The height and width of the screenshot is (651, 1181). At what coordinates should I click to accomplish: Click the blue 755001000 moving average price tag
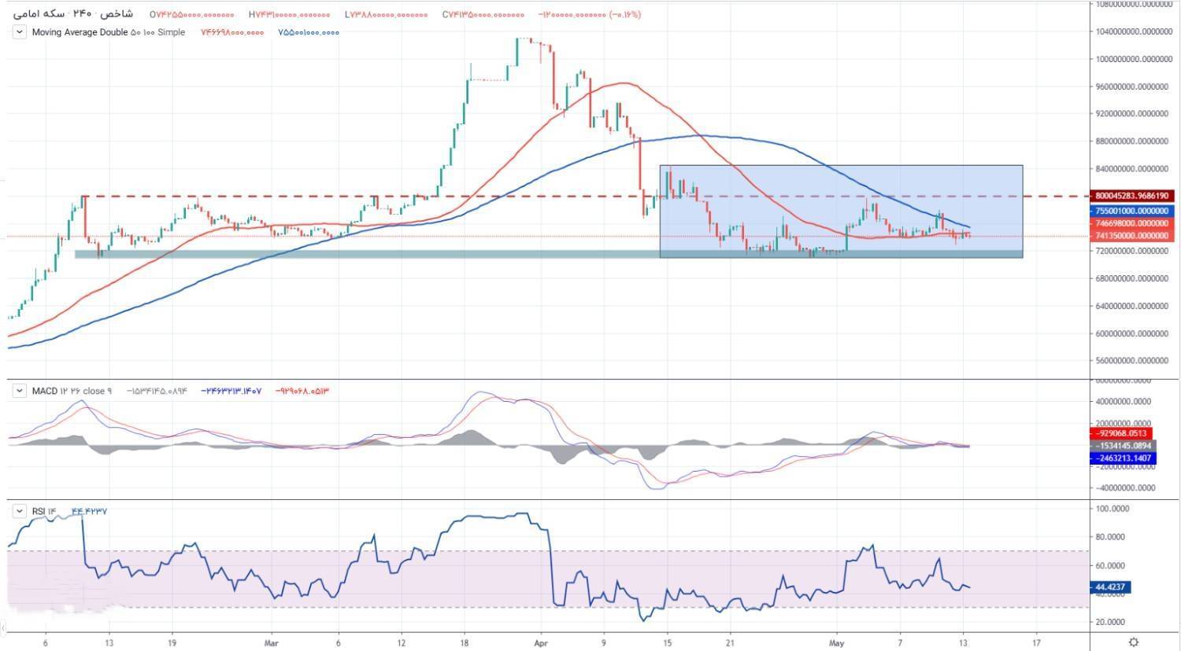(x=1133, y=211)
